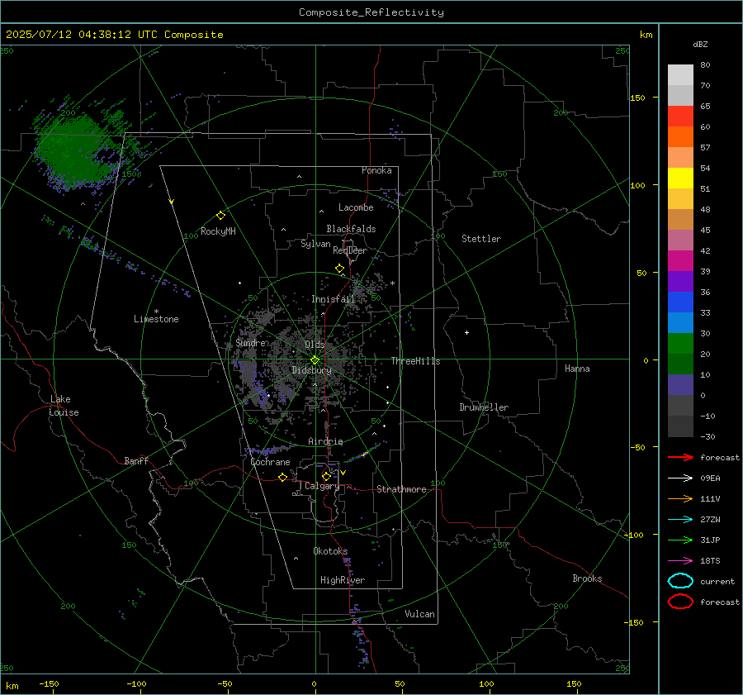This screenshot has height=695, width=743.
Task: Select the light blue 30–33 dBZ swatch
Action: point(680,323)
